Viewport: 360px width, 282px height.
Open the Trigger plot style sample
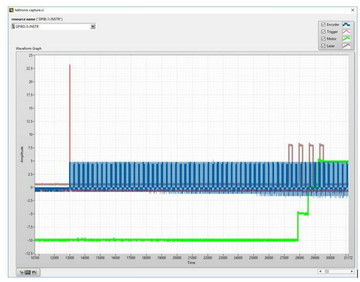(x=346, y=32)
